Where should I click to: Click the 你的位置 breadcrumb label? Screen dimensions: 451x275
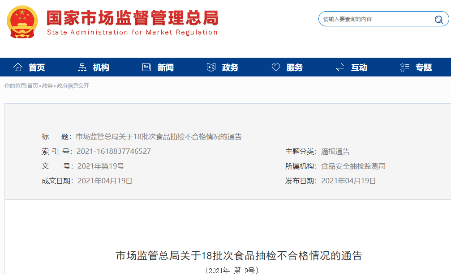(x=16, y=85)
